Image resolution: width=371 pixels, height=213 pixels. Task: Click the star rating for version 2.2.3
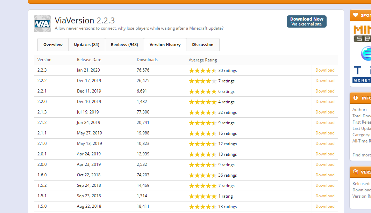coord(202,71)
